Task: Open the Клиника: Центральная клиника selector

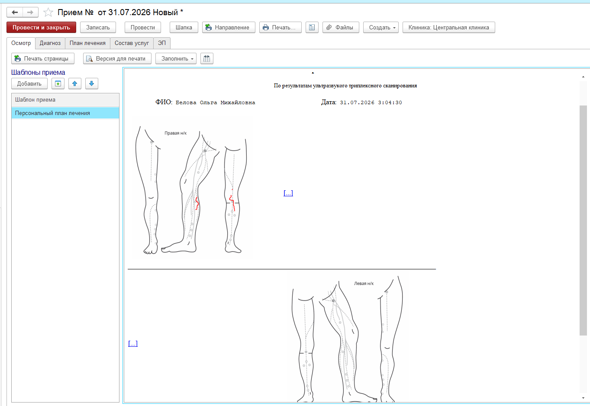Action: [x=449, y=27]
